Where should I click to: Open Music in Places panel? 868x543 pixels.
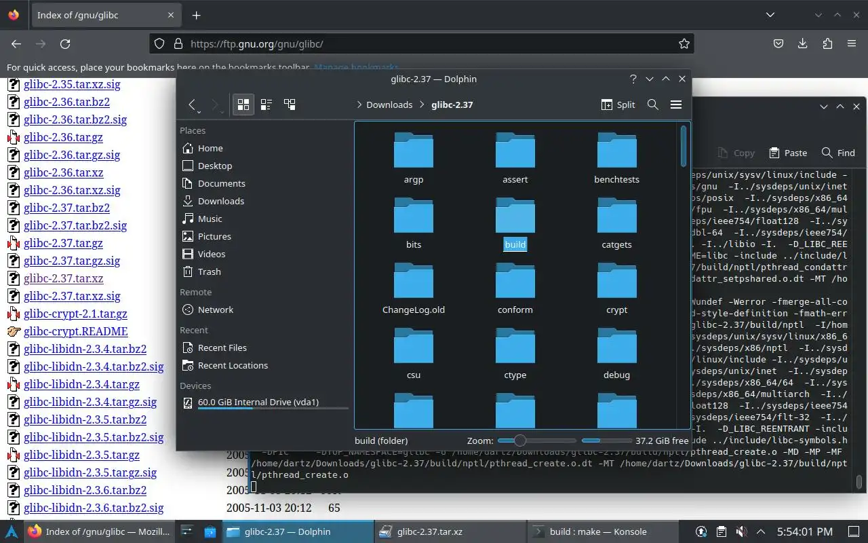click(264, 219)
